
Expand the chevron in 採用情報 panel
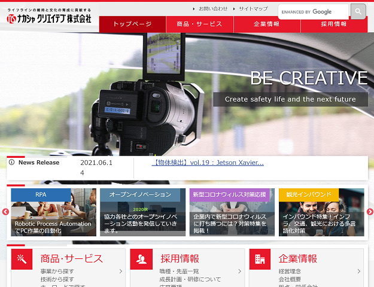240,271
